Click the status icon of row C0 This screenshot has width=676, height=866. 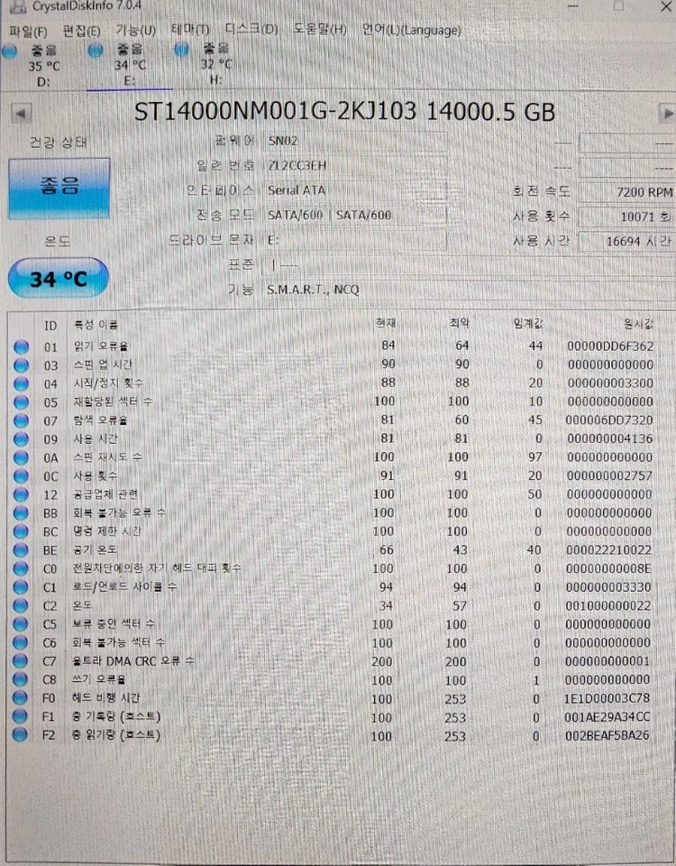pyautogui.click(x=21, y=569)
